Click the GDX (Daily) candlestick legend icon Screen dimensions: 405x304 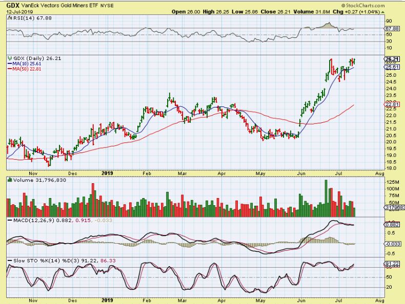point(10,58)
